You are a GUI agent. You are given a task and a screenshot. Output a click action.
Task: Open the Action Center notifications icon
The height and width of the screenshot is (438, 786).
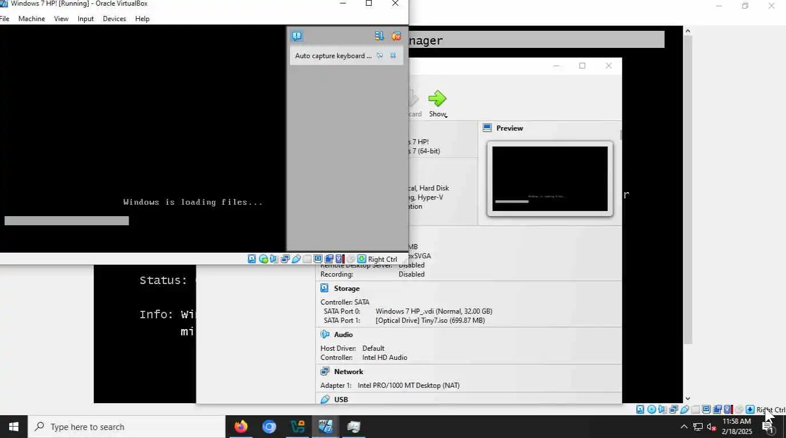pyautogui.click(x=768, y=427)
